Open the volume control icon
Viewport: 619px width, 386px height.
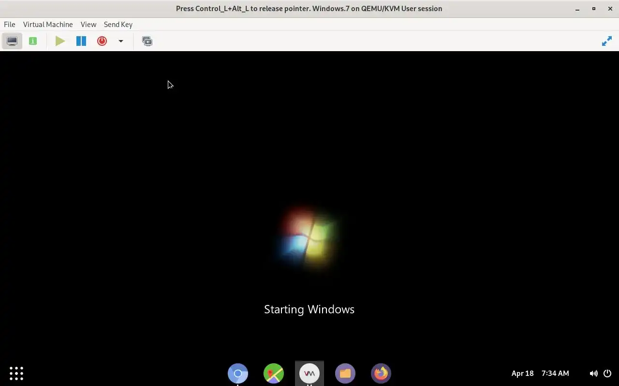593,373
